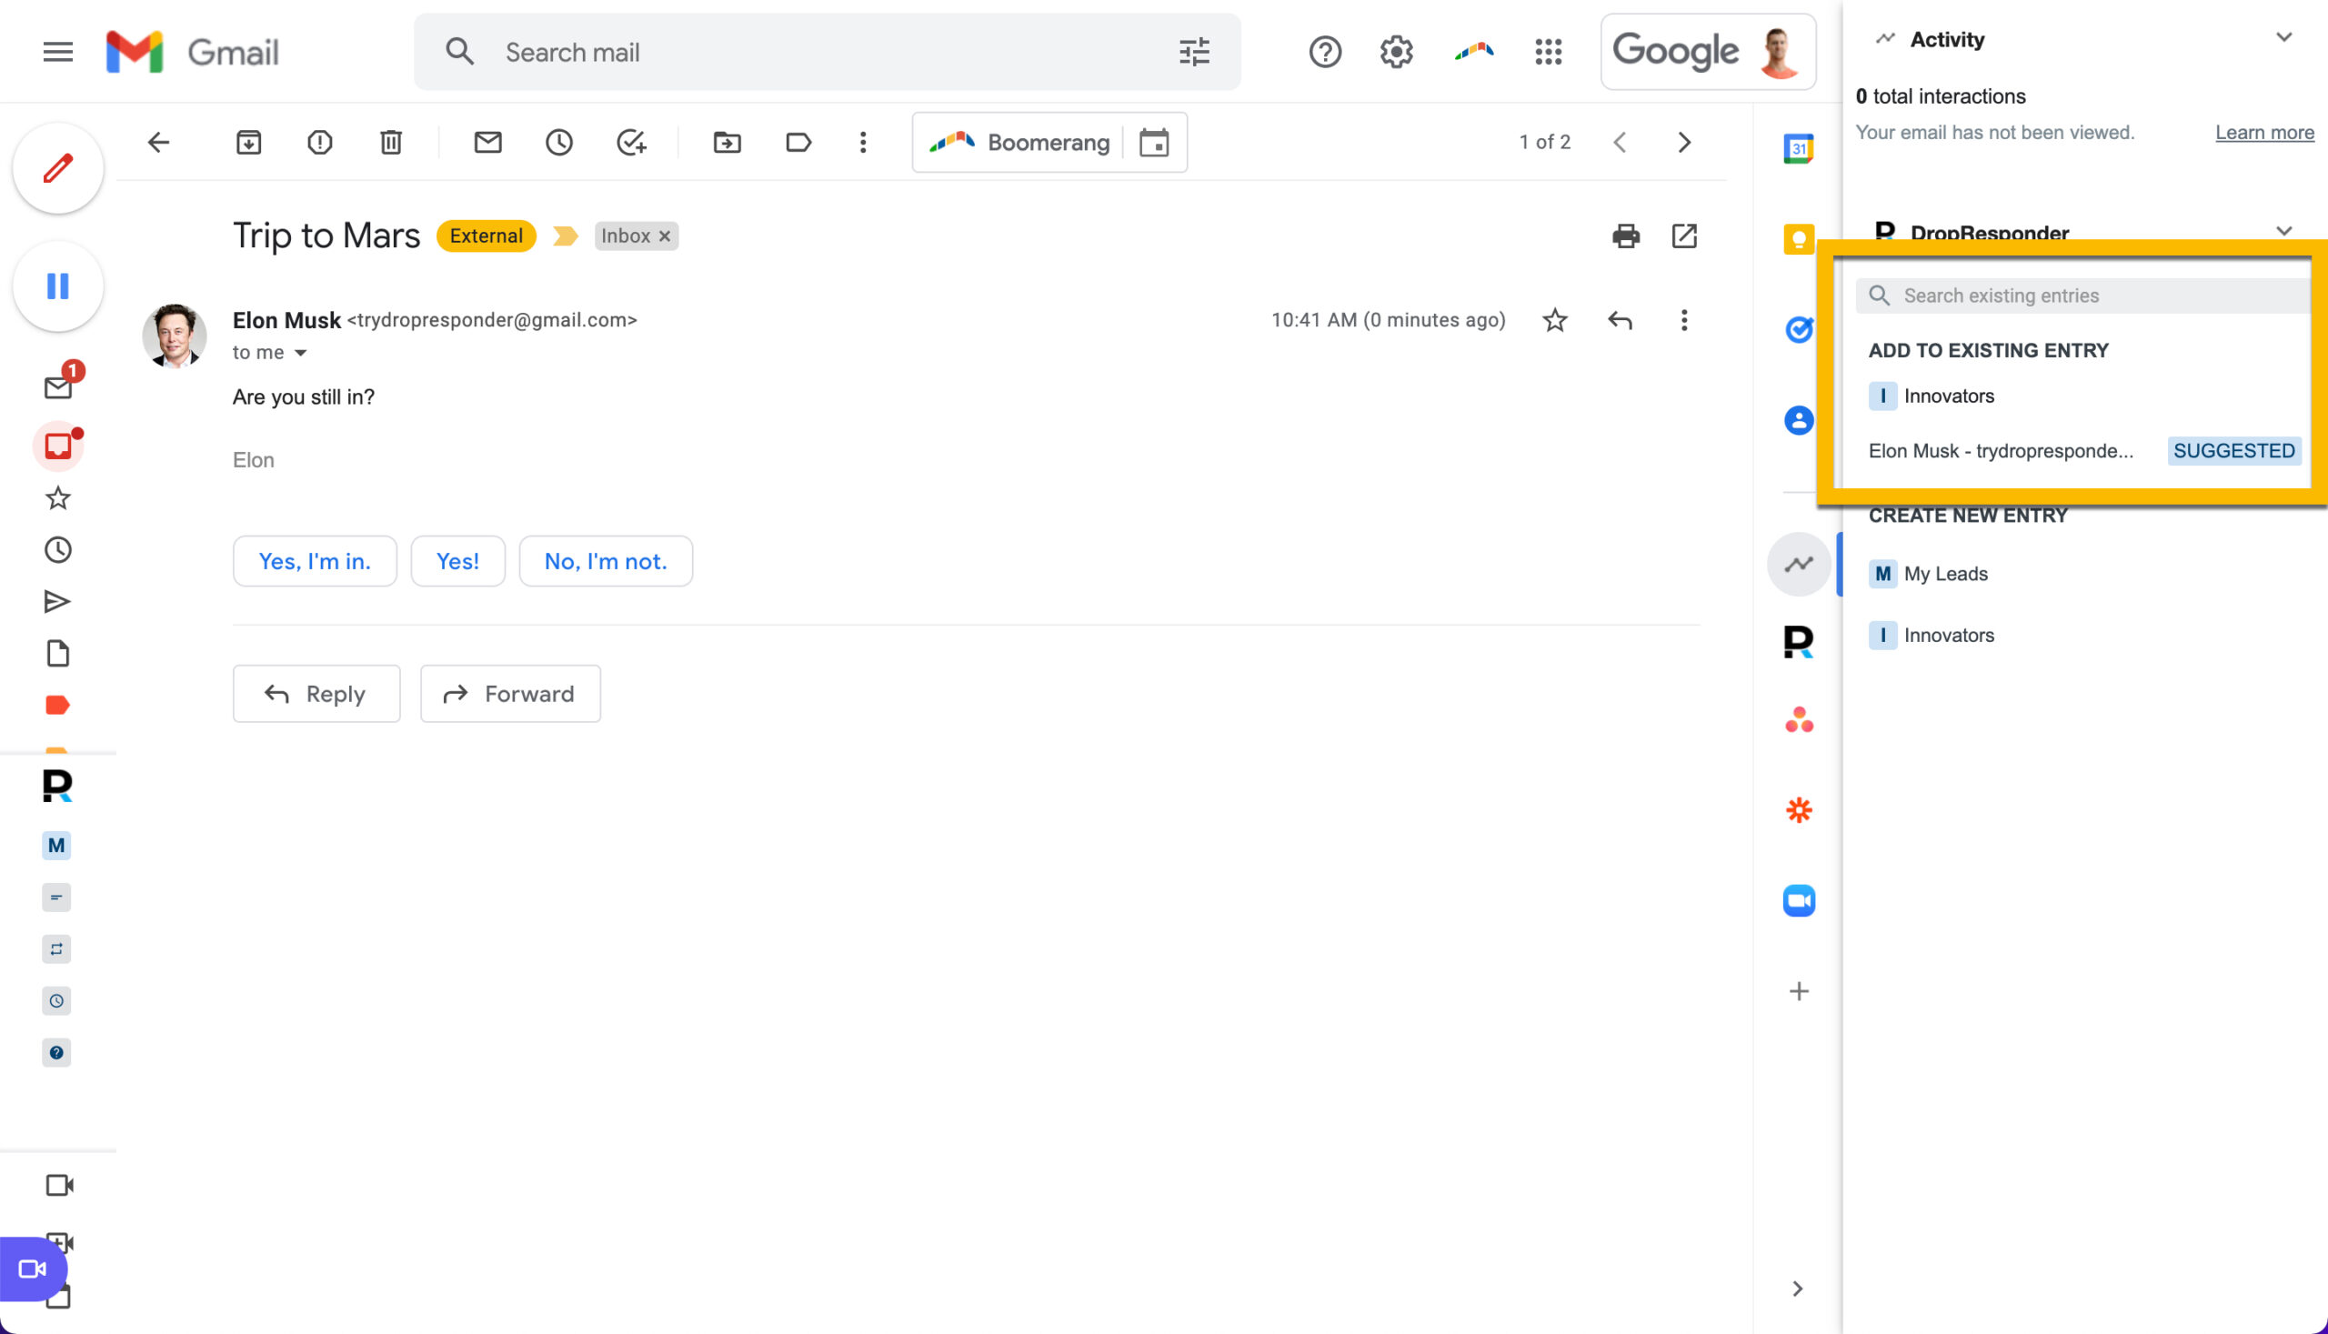Image resolution: width=2328 pixels, height=1334 pixels.
Task: Snooze this email from toolbar
Action: (559, 142)
